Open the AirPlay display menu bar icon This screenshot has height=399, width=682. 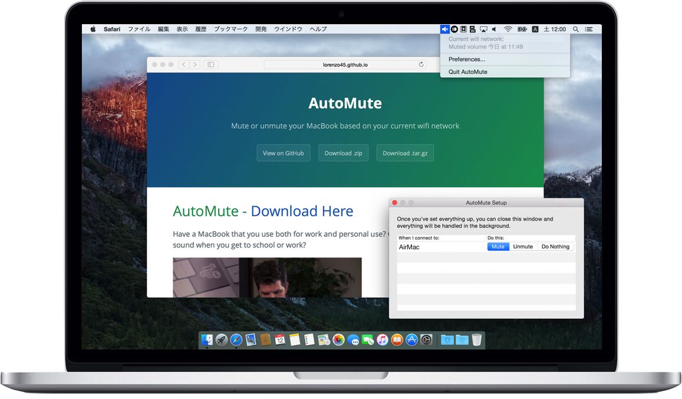483,29
